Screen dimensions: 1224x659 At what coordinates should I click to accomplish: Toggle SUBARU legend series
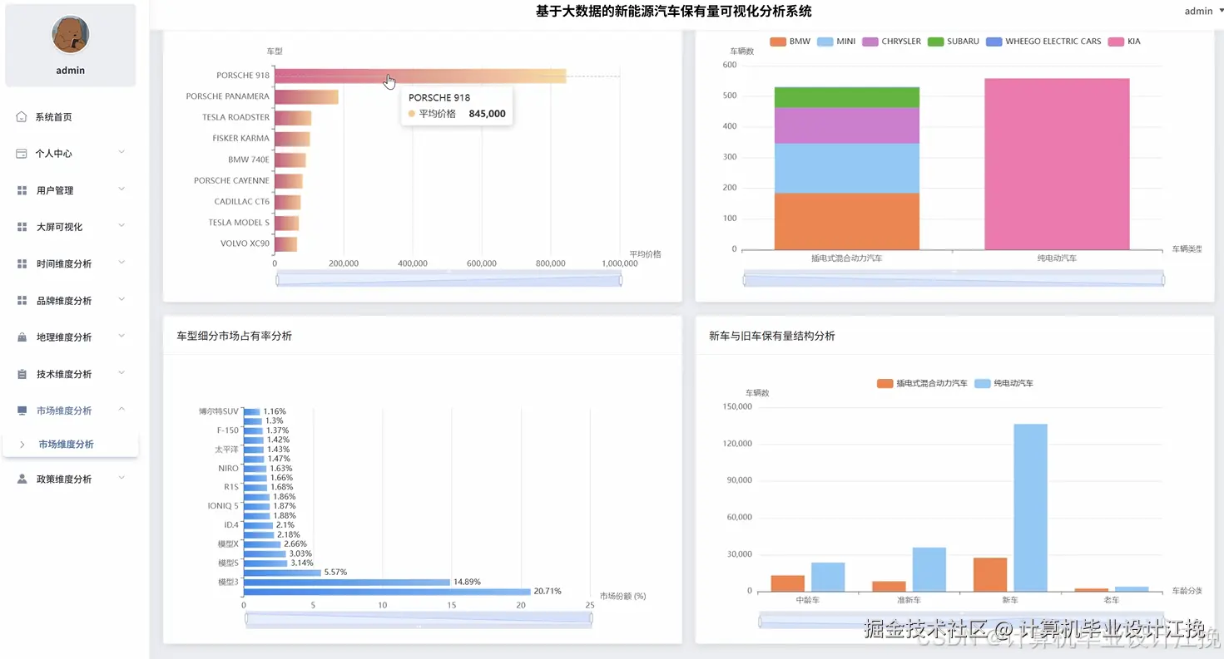pos(954,42)
